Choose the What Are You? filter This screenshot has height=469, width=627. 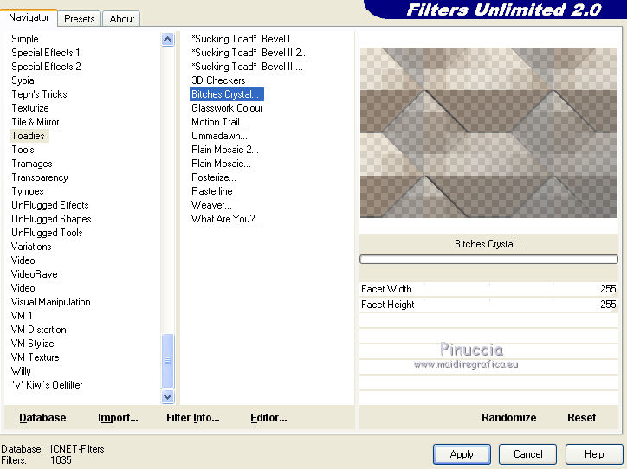(x=226, y=219)
